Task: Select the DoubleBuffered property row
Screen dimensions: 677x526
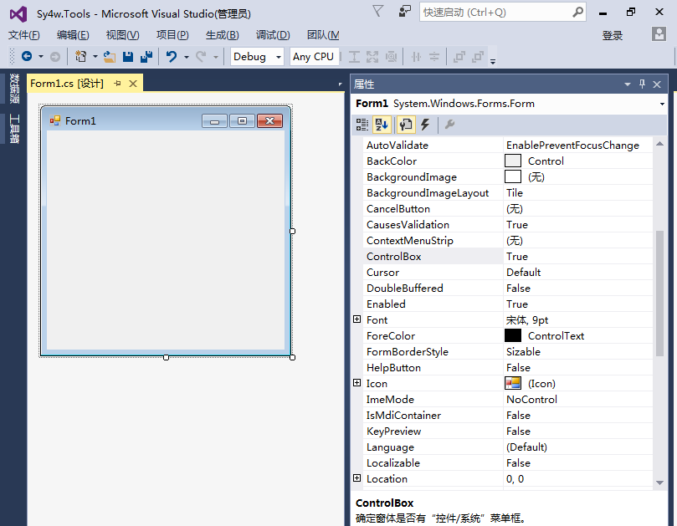Action: tap(508, 289)
